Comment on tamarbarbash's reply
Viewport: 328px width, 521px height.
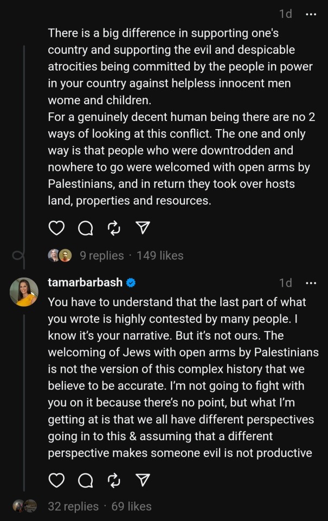click(85, 480)
